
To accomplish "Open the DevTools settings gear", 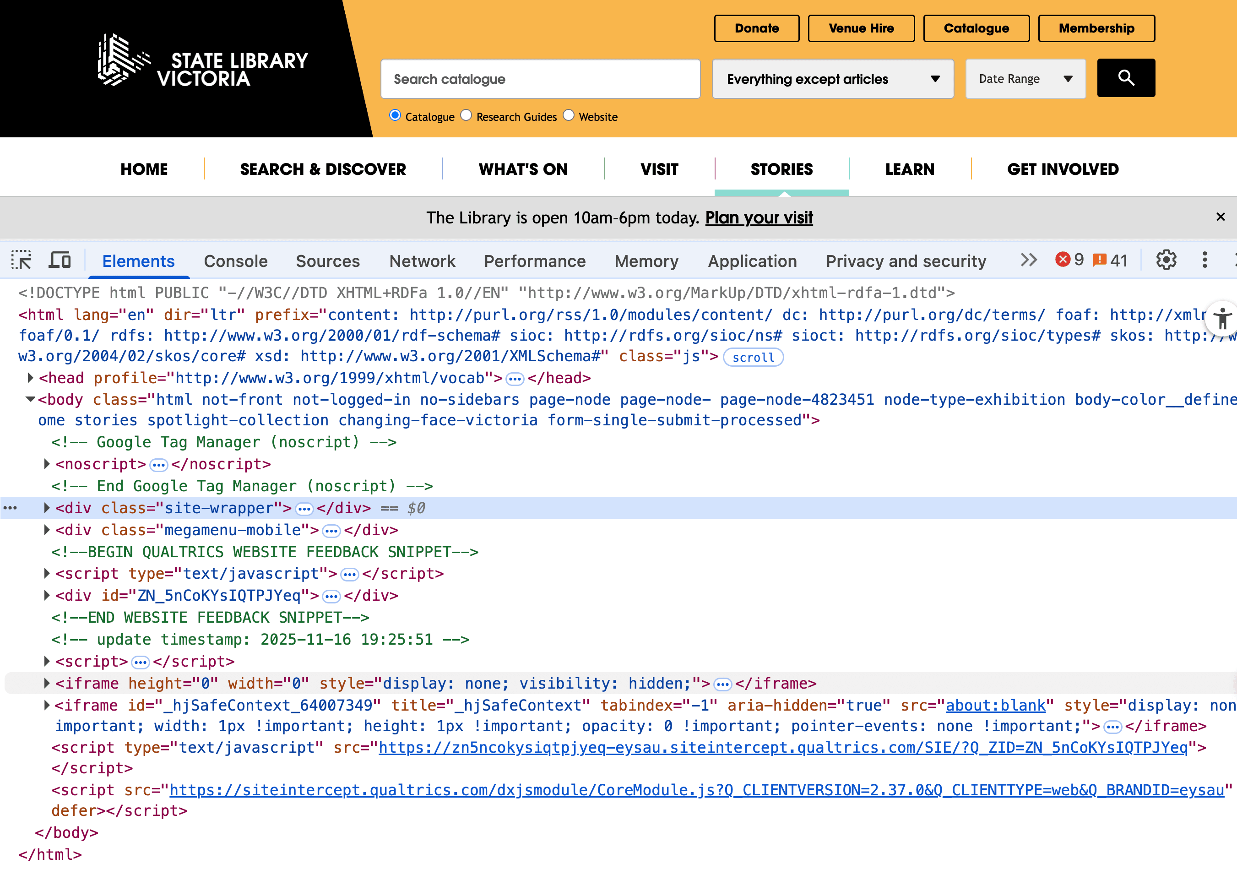I will 1166,260.
